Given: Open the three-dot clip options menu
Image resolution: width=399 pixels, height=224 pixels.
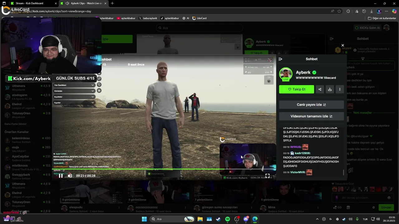Looking at the screenshot, I should pos(340,89).
